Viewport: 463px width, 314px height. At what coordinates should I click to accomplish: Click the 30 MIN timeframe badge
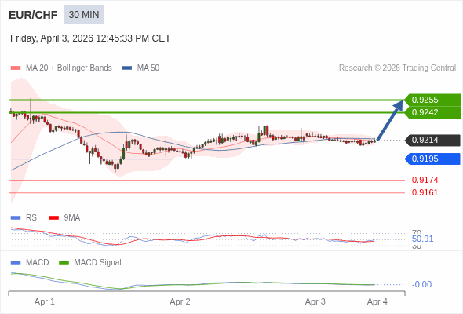coord(84,15)
